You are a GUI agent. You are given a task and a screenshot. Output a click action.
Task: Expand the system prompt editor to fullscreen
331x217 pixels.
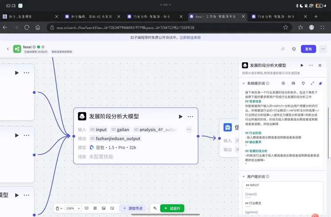point(312,83)
